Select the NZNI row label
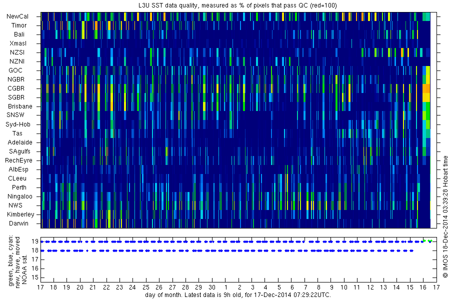The width and height of the screenshot is (450, 300). tap(17, 61)
